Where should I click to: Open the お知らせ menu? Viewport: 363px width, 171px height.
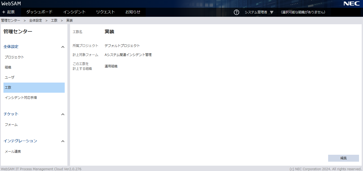pos(133,12)
